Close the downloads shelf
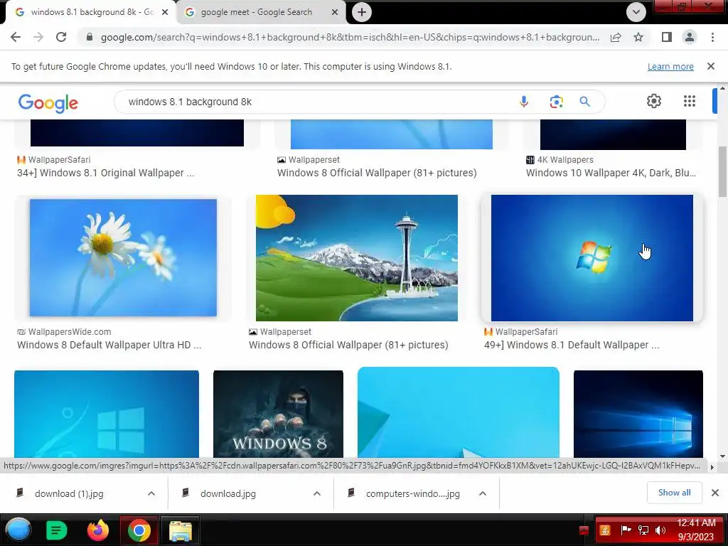This screenshot has height=546, width=728. [x=715, y=493]
